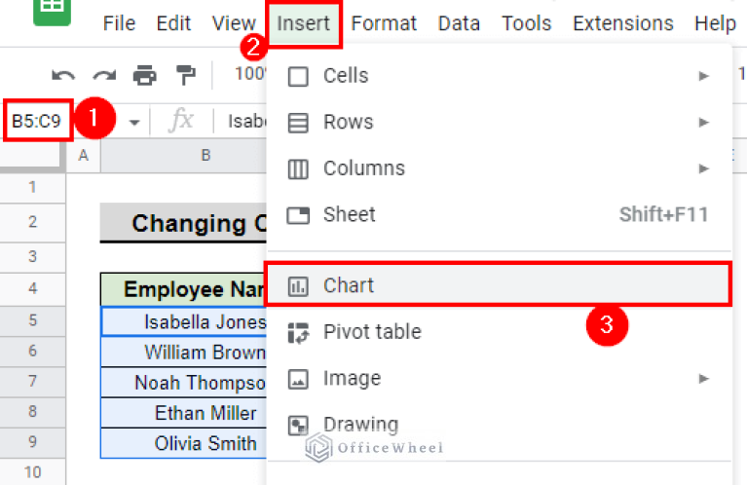The height and width of the screenshot is (485, 747).
Task: Click the Columns icon in Insert menu
Action: pyautogui.click(x=298, y=168)
